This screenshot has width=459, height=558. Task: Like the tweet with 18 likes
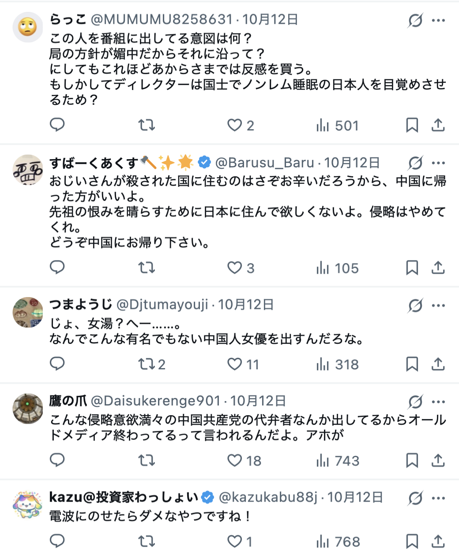[235, 461]
